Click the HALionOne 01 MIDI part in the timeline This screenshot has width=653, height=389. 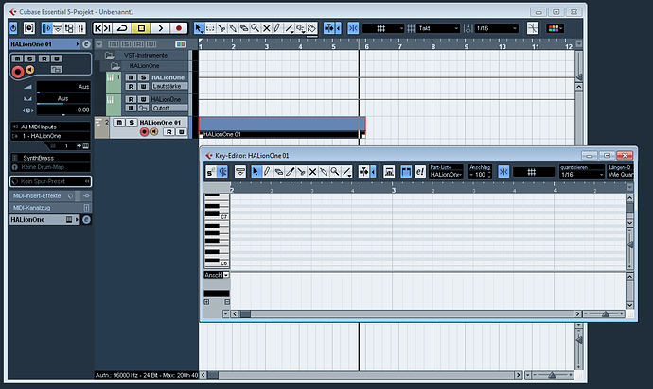click(281, 127)
